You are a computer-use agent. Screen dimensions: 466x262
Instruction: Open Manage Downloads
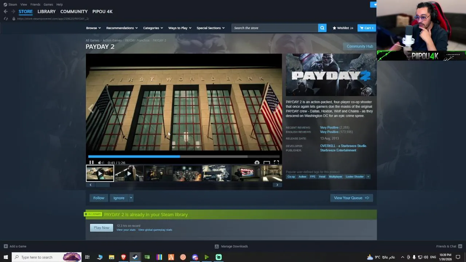[x=231, y=246]
